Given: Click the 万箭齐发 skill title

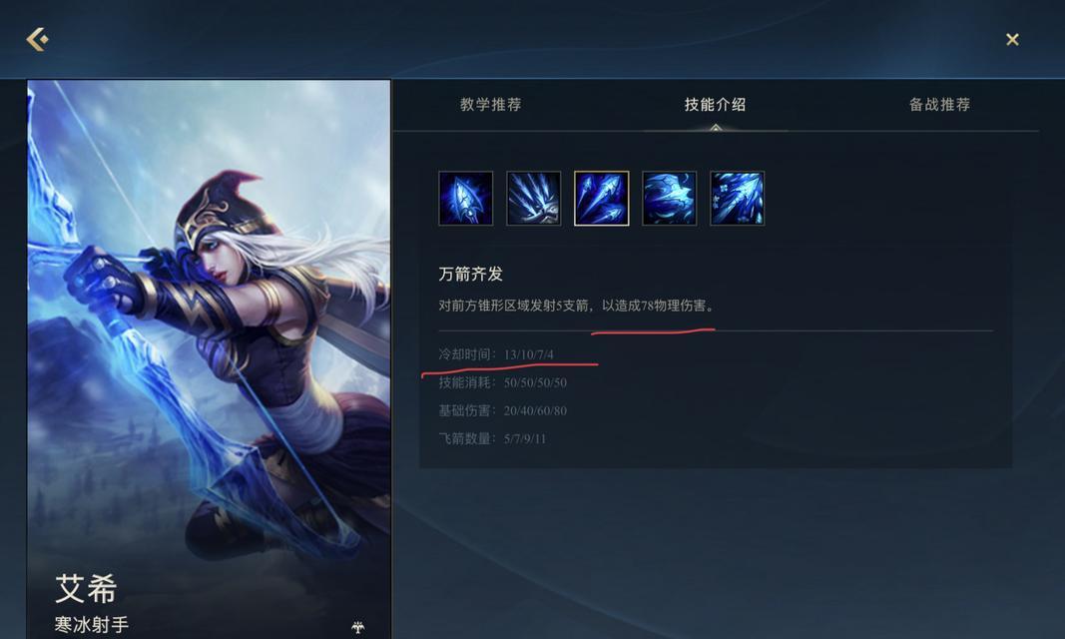Looking at the screenshot, I should pyautogui.click(x=471, y=274).
